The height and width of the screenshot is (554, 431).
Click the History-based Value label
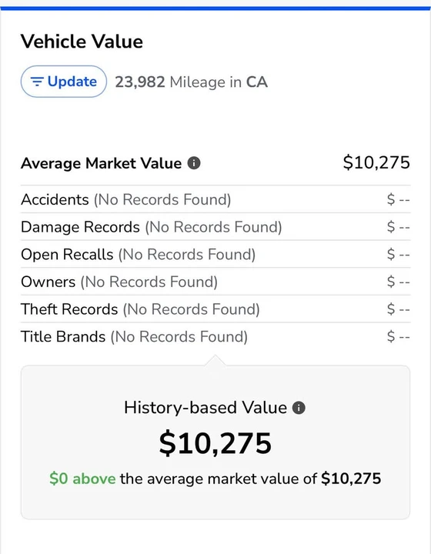(205, 408)
